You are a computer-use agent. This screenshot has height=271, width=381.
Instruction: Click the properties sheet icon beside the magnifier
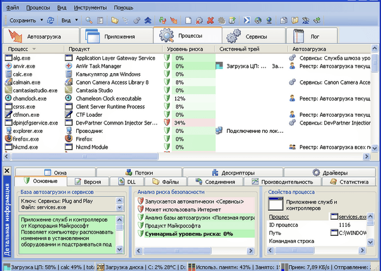click(100, 20)
